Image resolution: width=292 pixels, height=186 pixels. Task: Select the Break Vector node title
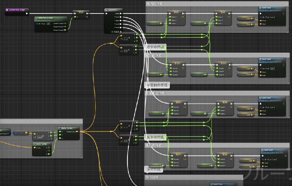pos(42,144)
